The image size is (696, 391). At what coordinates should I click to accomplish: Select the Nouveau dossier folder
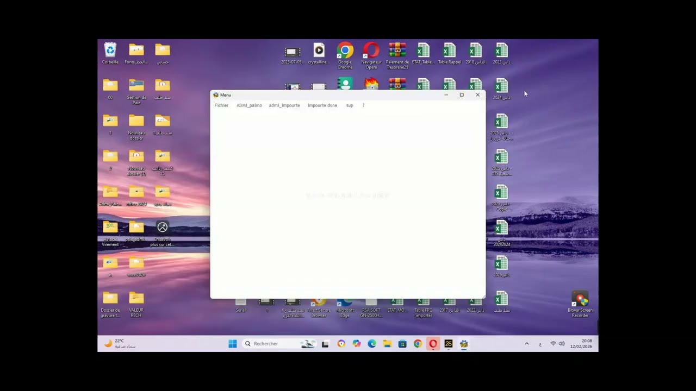[136, 127]
